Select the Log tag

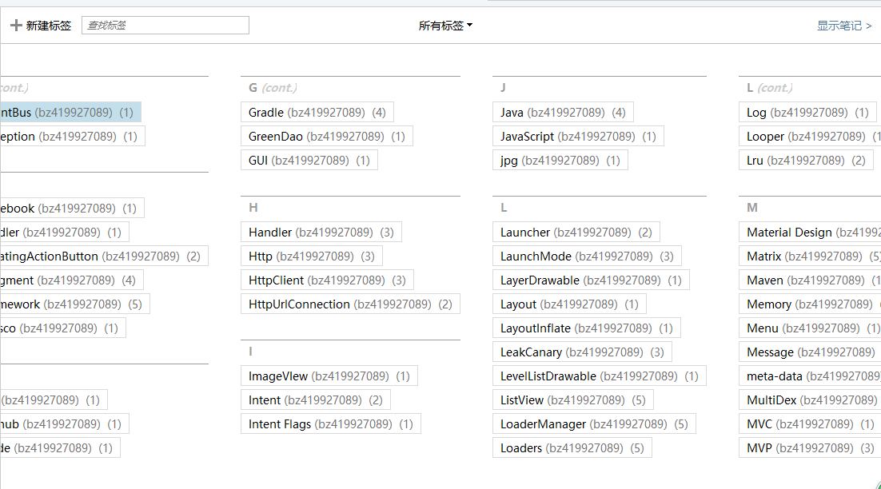[807, 113]
